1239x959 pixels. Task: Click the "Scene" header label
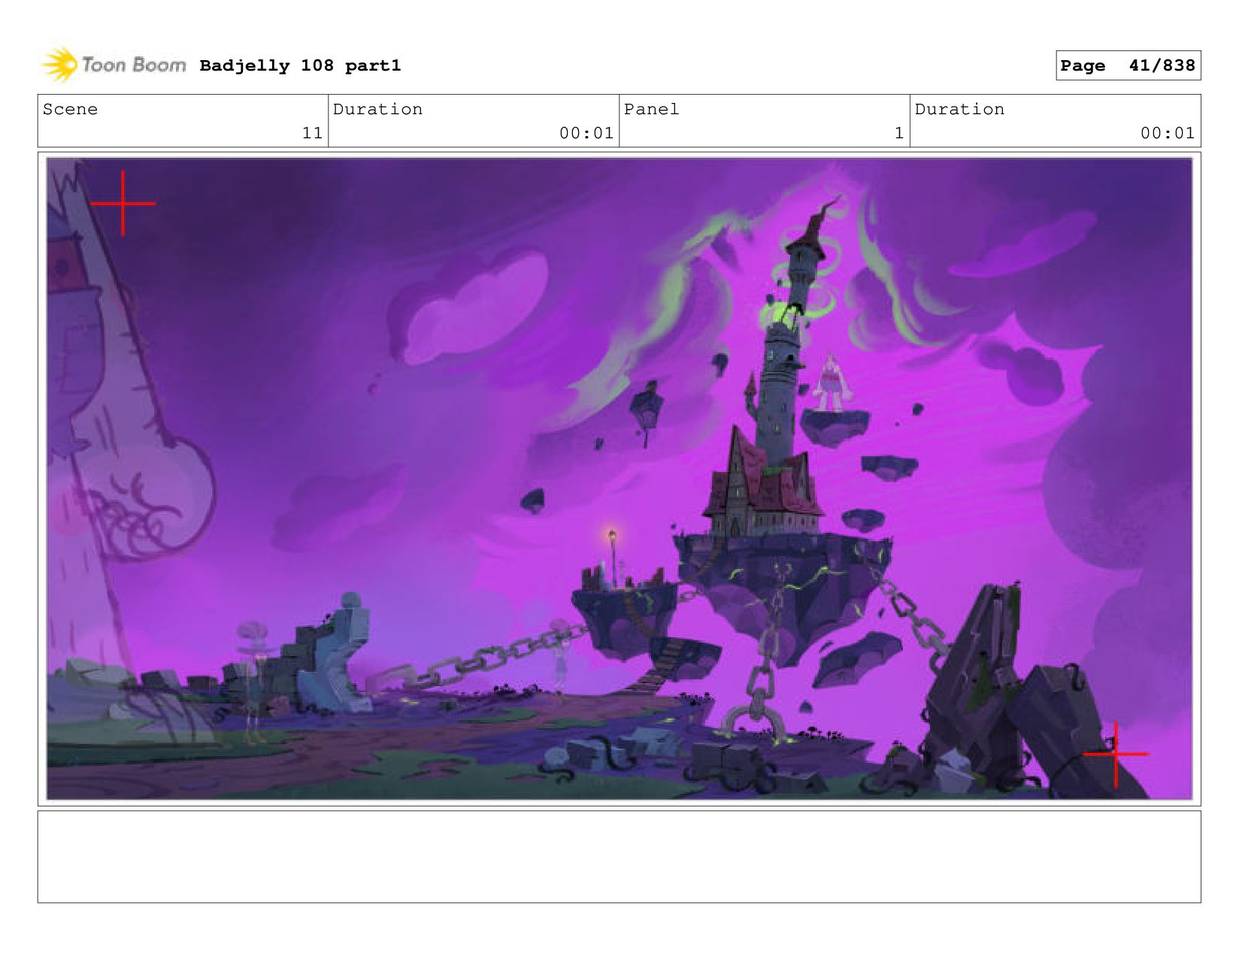70,109
